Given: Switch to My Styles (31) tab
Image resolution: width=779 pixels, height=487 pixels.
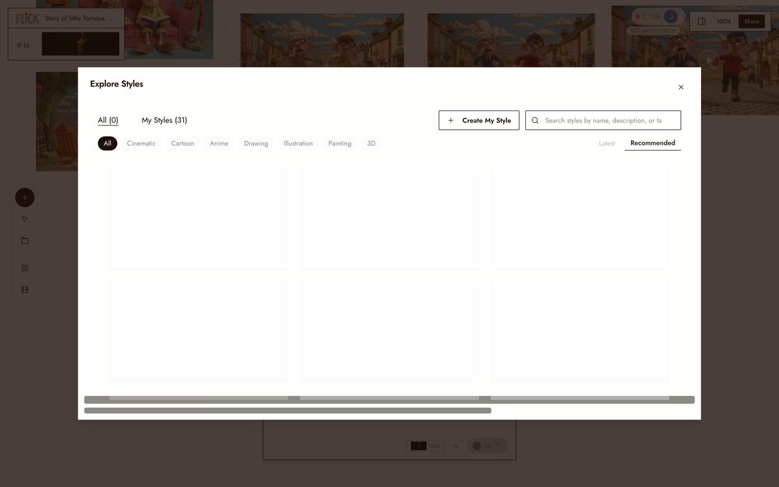Looking at the screenshot, I should pos(164,120).
